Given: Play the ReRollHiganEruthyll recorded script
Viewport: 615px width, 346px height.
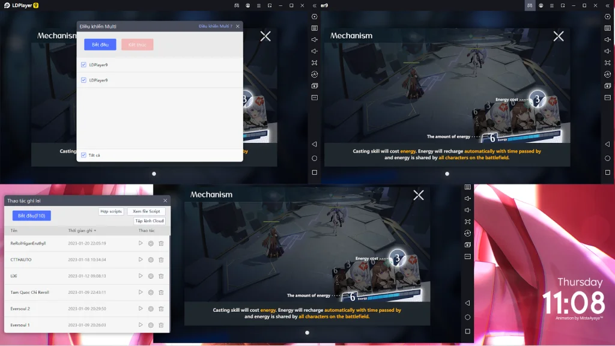Looking at the screenshot, I should click(x=141, y=243).
